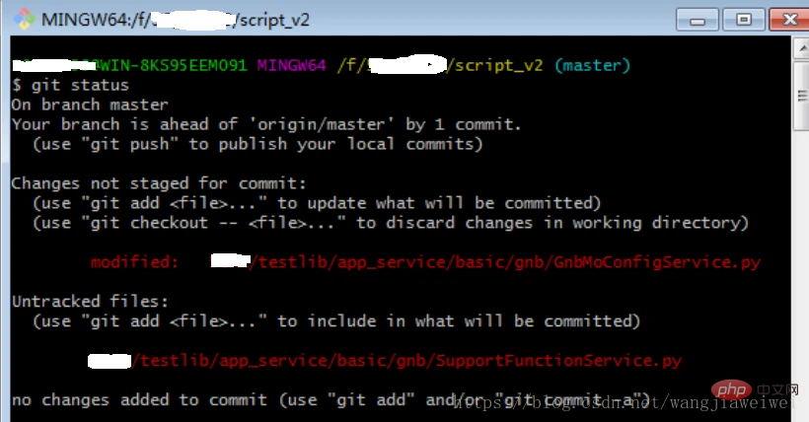The width and height of the screenshot is (809, 422).
Task: Click the 'On branch master' line
Action: (x=90, y=105)
